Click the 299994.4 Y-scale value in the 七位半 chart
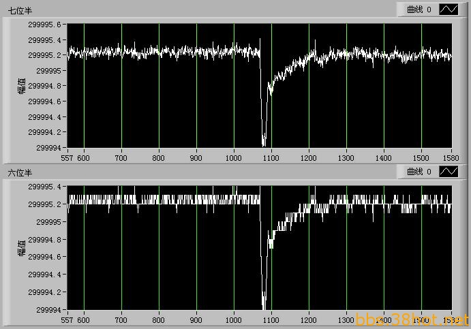 point(44,117)
